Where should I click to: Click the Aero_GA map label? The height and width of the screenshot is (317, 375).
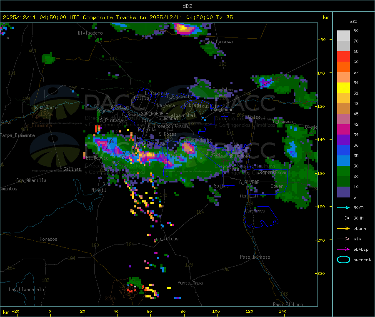(249, 196)
